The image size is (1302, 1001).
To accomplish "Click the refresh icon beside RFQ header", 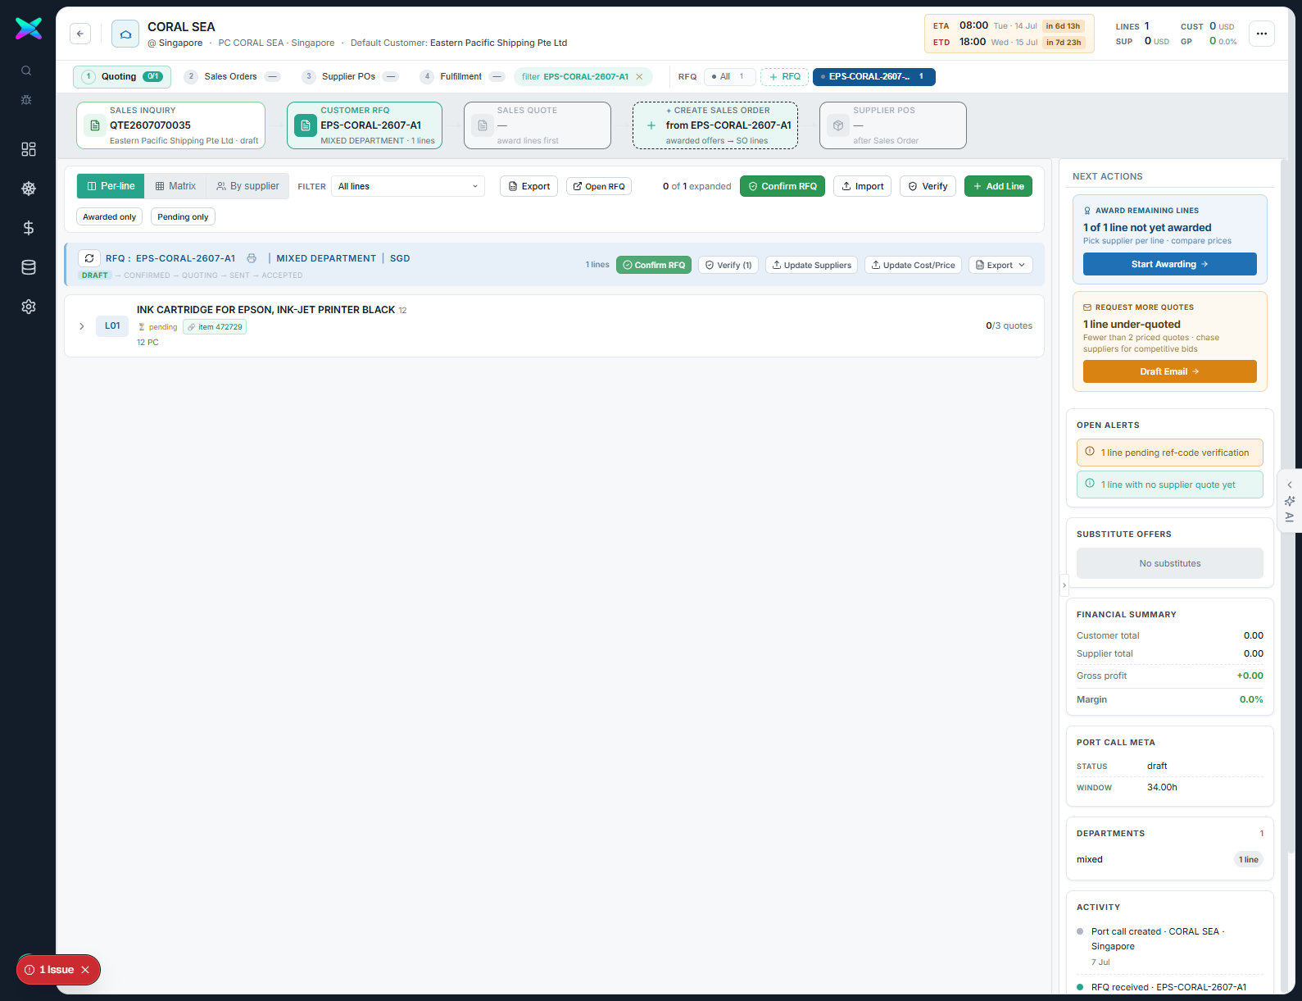I will (x=89, y=258).
